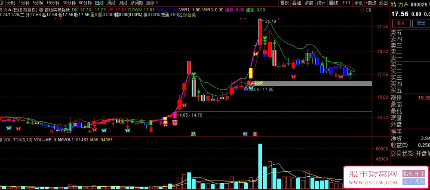Add stock via +自选 button
This screenshot has height=190, width=430.
coord(371,3)
